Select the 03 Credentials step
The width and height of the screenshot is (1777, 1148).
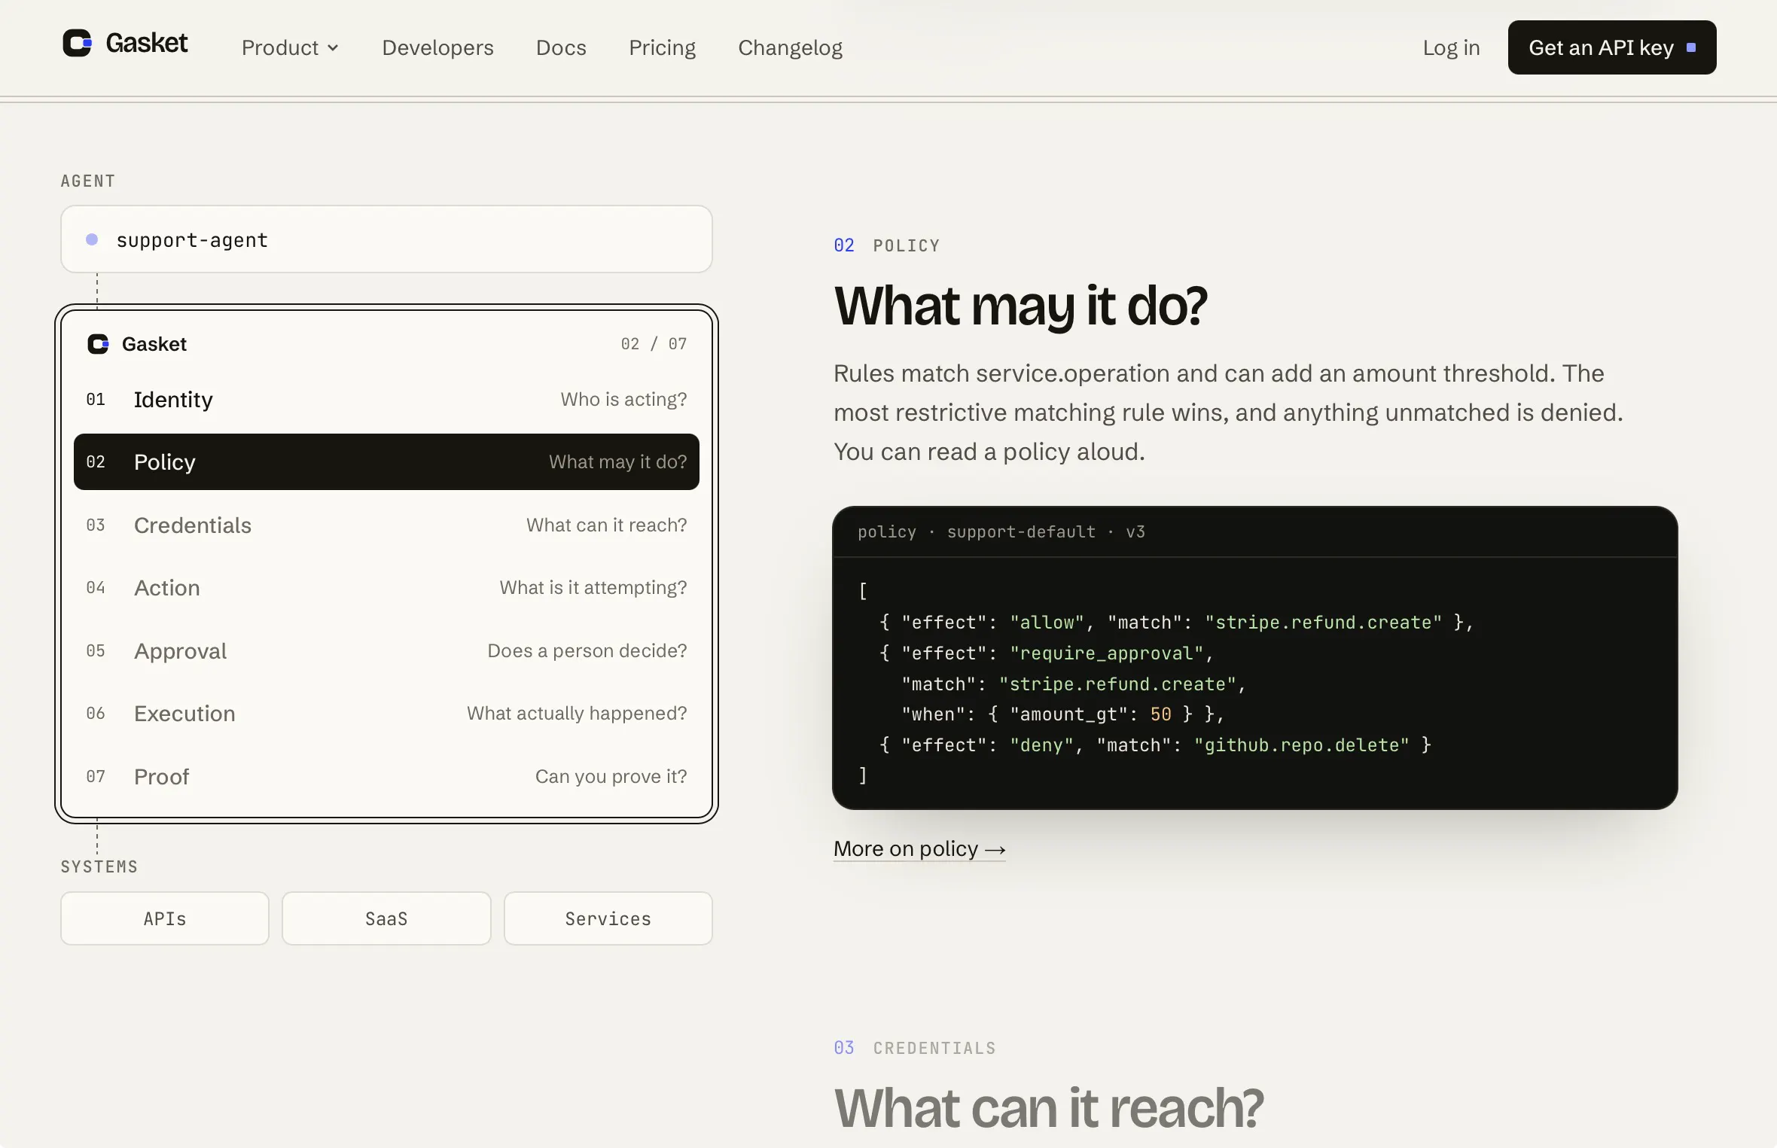[386, 525]
